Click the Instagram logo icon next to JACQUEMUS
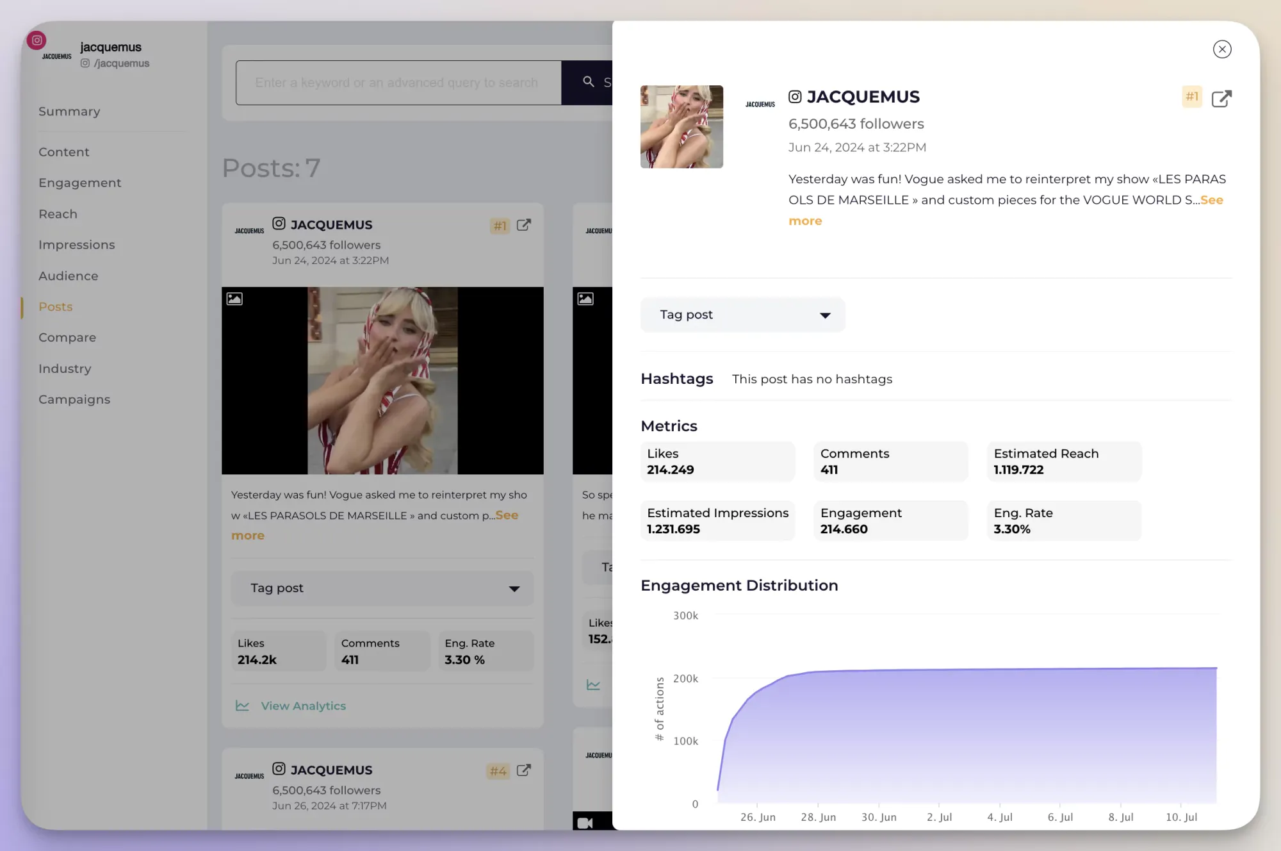1281x851 pixels. [x=795, y=95]
